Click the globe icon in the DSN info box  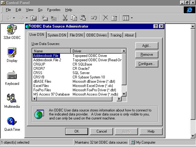(x=39, y=114)
